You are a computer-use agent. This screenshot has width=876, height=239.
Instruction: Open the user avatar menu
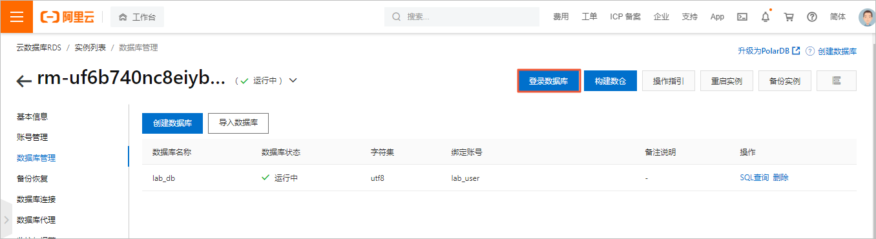coord(866,17)
